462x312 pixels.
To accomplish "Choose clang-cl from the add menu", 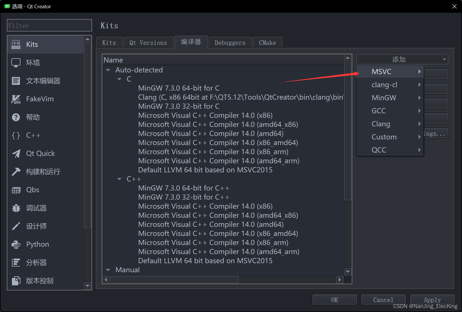I will (390, 85).
